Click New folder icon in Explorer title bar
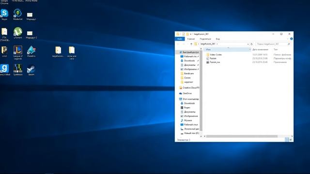310x174 pixels. click(x=187, y=34)
